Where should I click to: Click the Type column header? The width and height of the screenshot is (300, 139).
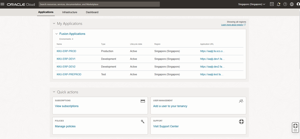coord(103,44)
